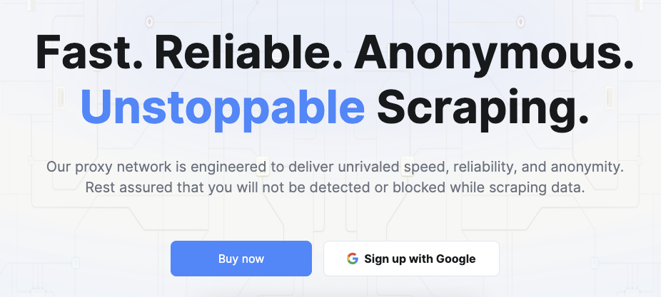Click the blue word "Unstoppable"
This screenshot has width=661, height=297.
pyautogui.click(x=223, y=108)
